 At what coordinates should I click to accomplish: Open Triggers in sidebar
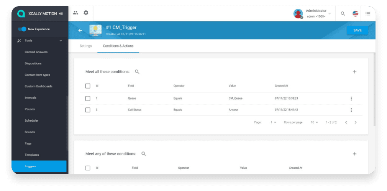point(39,166)
